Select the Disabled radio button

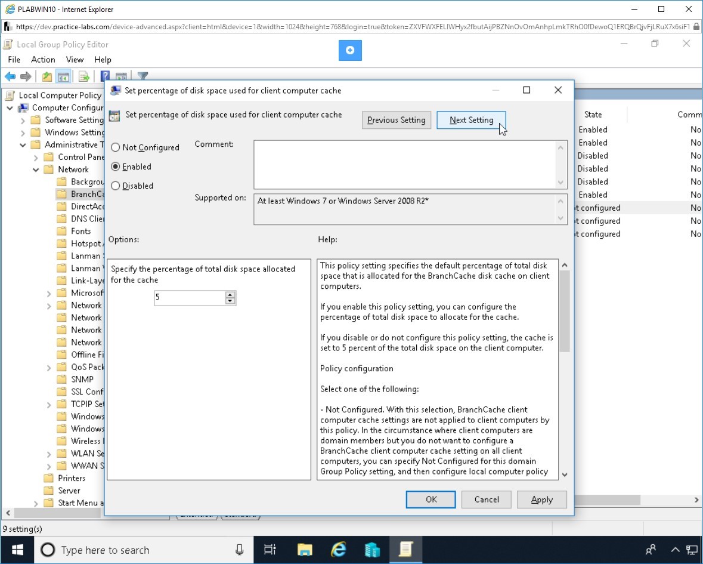115,186
